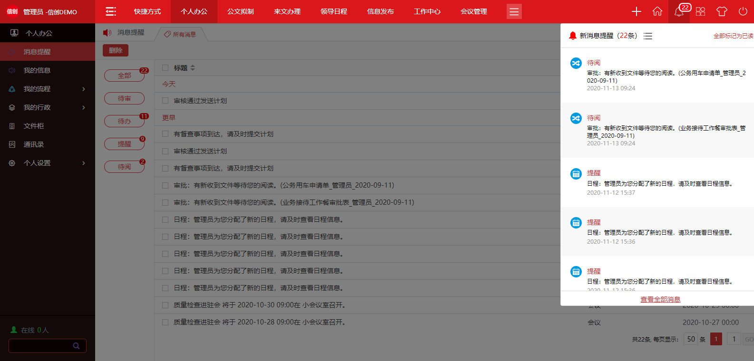Viewport: 754px width, 361px height.
Task: Click the list icon beside 新消息提醒
Action: coord(648,36)
